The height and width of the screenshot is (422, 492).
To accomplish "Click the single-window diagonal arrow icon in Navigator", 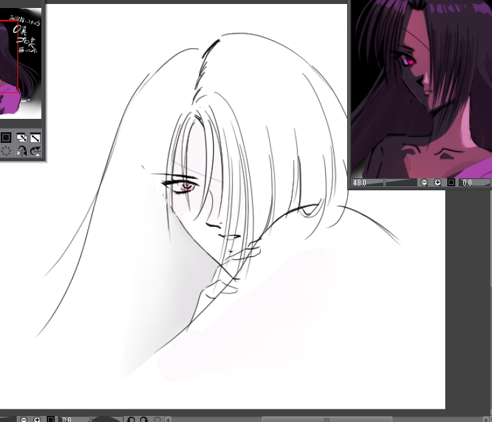I will [x=35, y=138].
